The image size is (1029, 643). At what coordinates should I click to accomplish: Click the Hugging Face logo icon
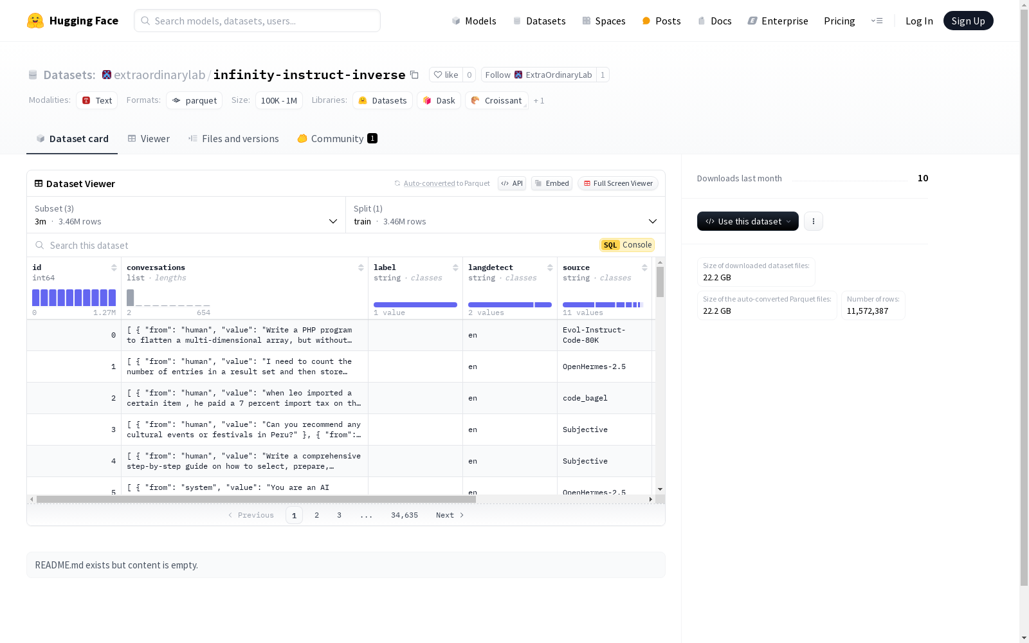pyautogui.click(x=35, y=21)
